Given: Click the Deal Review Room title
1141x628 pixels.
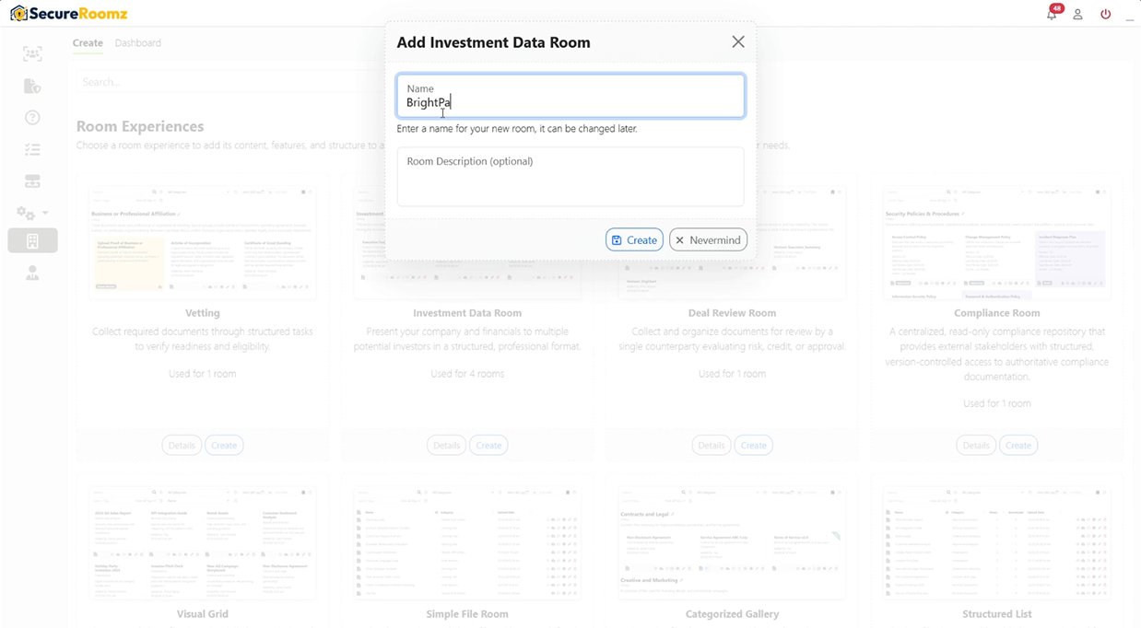Looking at the screenshot, I should (732, 313).
